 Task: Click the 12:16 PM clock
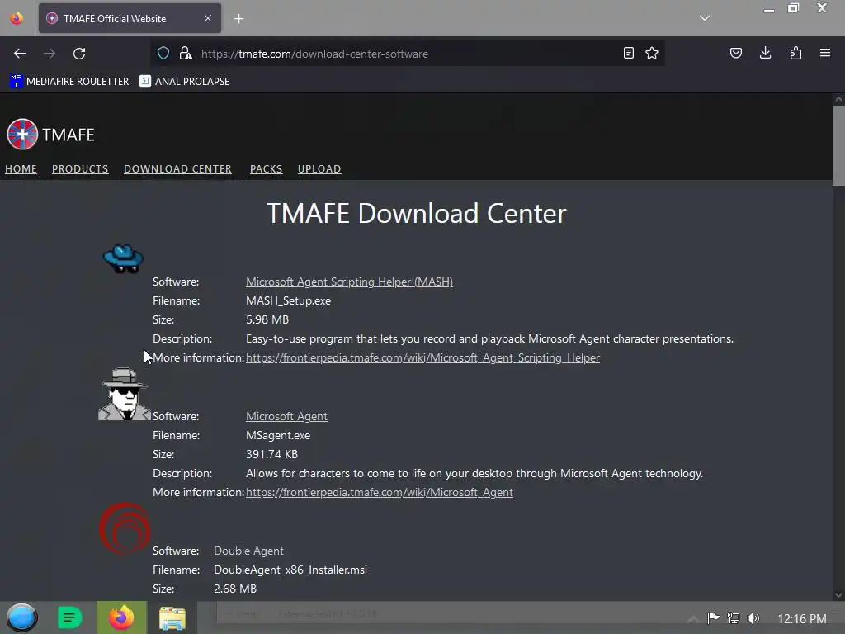tap(802, 618)
